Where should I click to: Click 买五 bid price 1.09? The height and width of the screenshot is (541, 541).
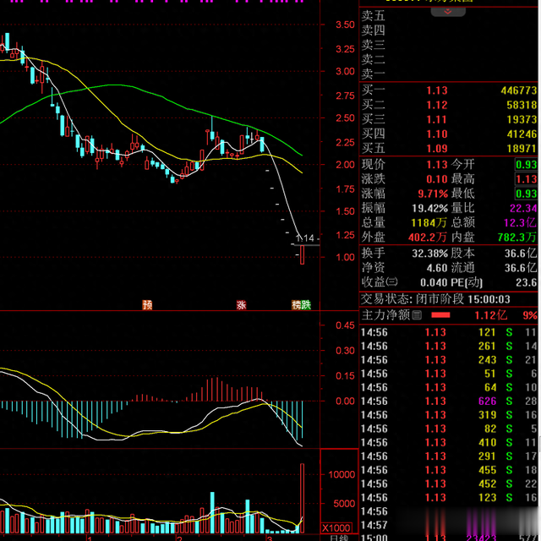click(437, 149)
